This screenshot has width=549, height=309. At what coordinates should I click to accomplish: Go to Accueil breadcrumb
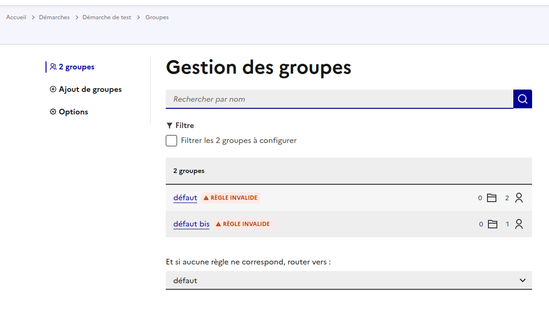click(x=16, y=17)
